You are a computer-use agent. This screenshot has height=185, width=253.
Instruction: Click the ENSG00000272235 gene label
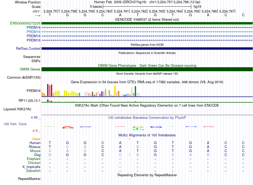pyautogui.click(x=25, y=23)
